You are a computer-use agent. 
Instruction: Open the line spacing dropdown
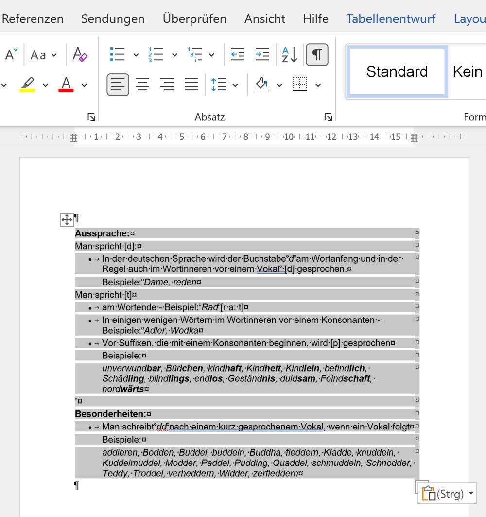pos(225,85)
